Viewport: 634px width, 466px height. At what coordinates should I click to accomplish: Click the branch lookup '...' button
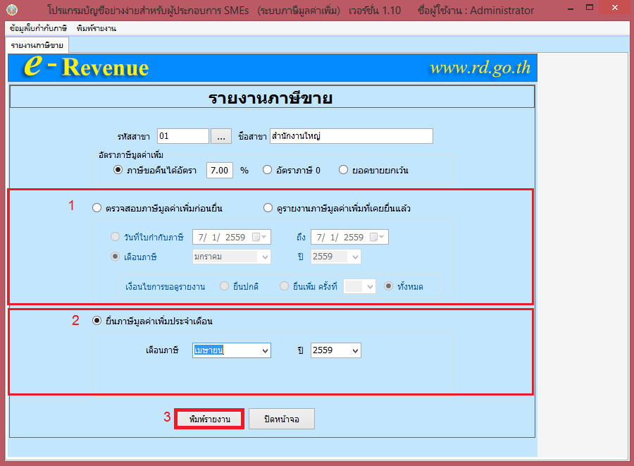(x=221, y=136)
